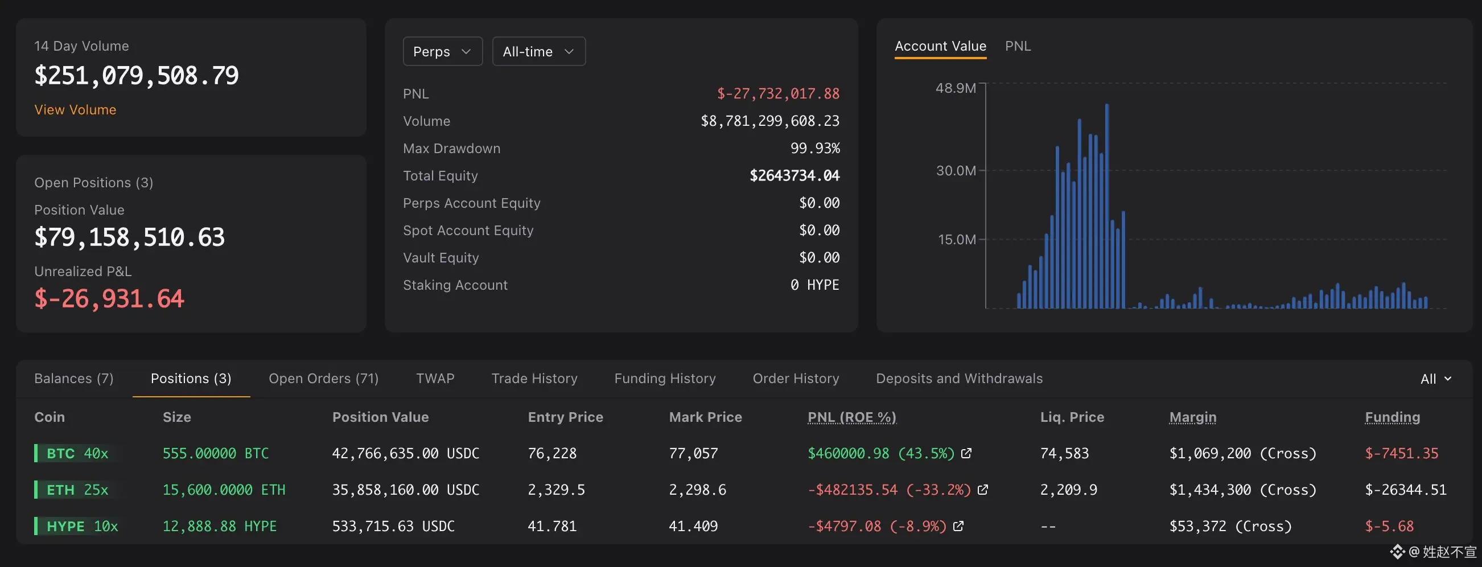Click the View Volume link

click(75, 110)
